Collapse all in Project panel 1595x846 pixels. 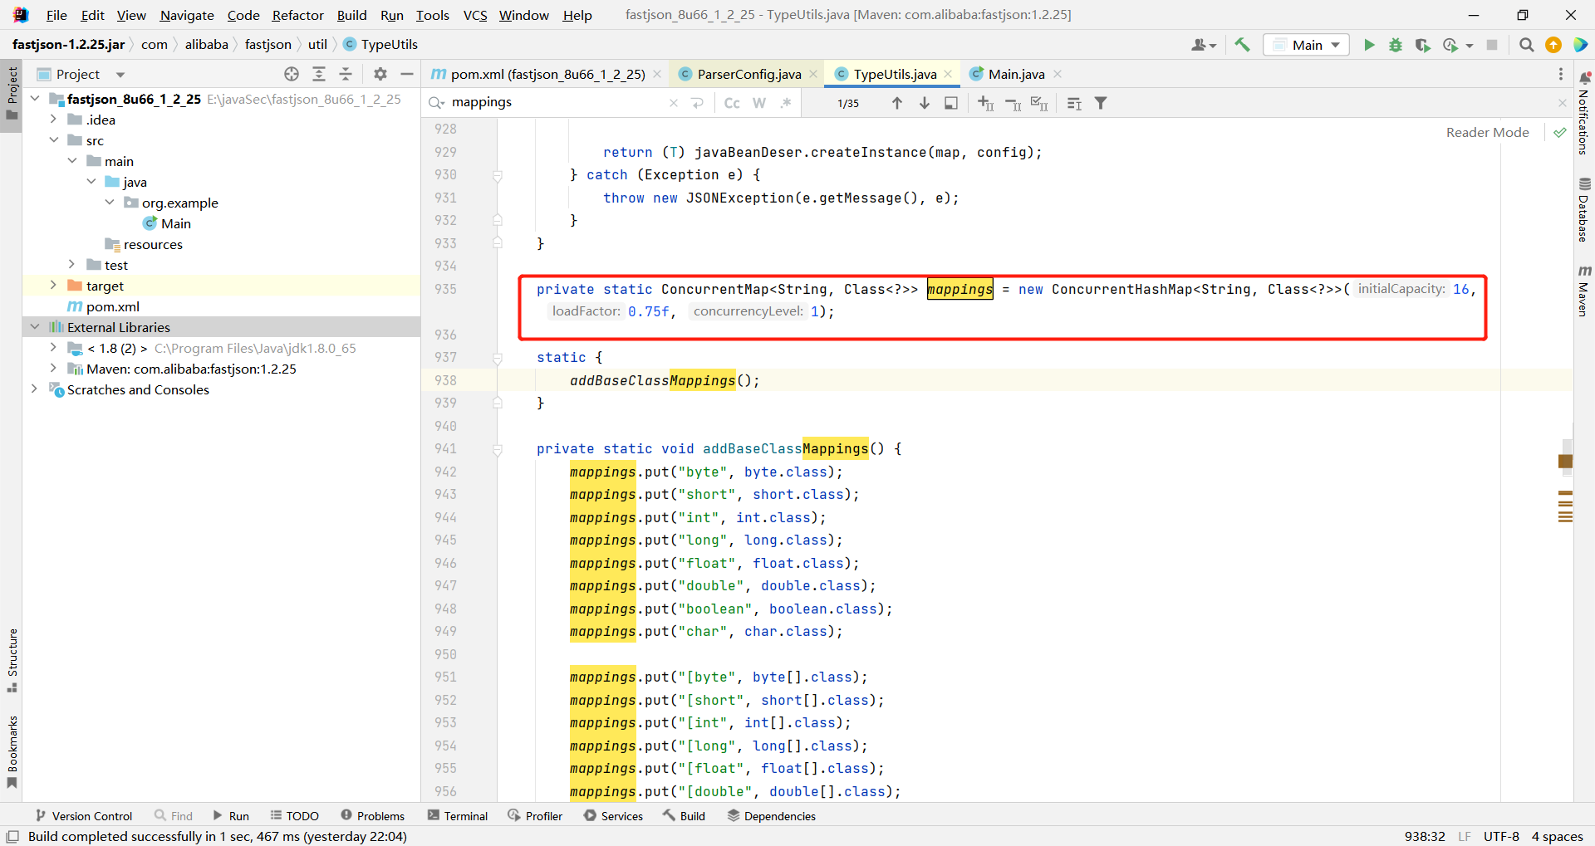click(x=346, y=74)
